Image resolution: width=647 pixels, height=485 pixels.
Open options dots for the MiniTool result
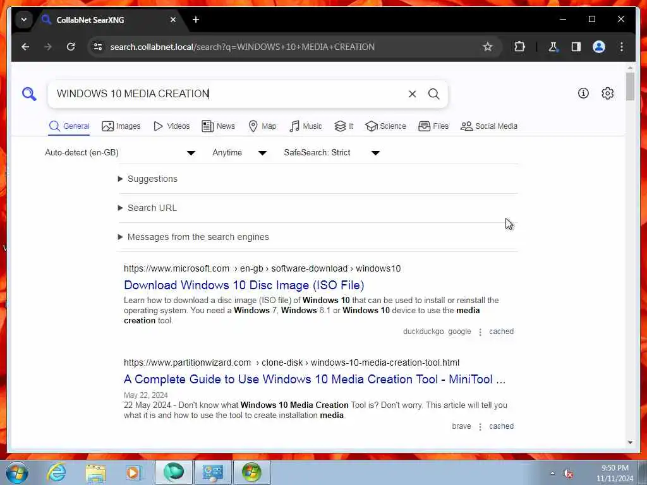[480, 427]
